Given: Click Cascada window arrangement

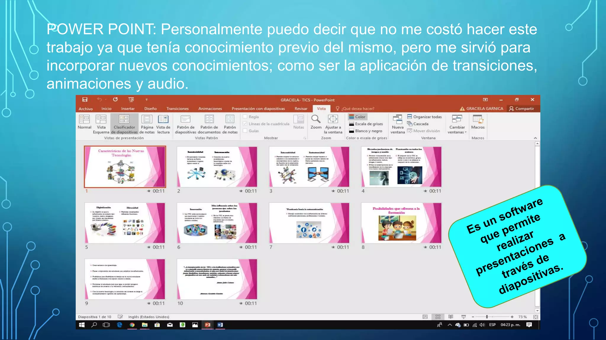Looking at the screenshot, I should [x=418, y=124].
